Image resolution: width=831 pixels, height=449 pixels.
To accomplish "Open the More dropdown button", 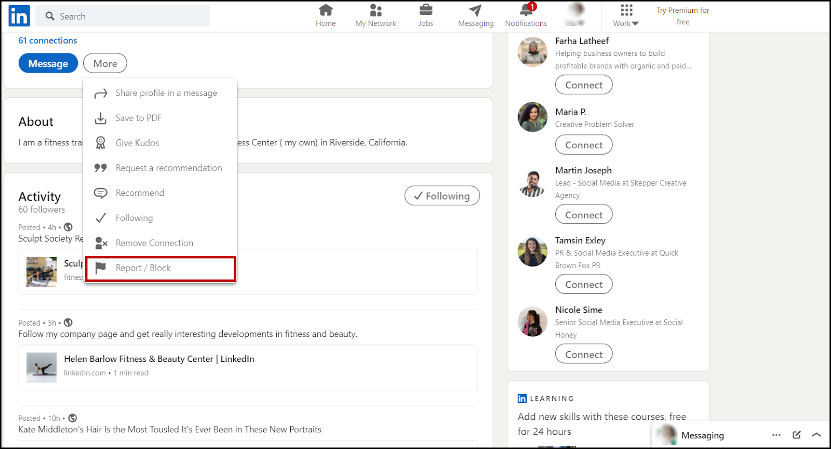I will [x=105, y=63].
